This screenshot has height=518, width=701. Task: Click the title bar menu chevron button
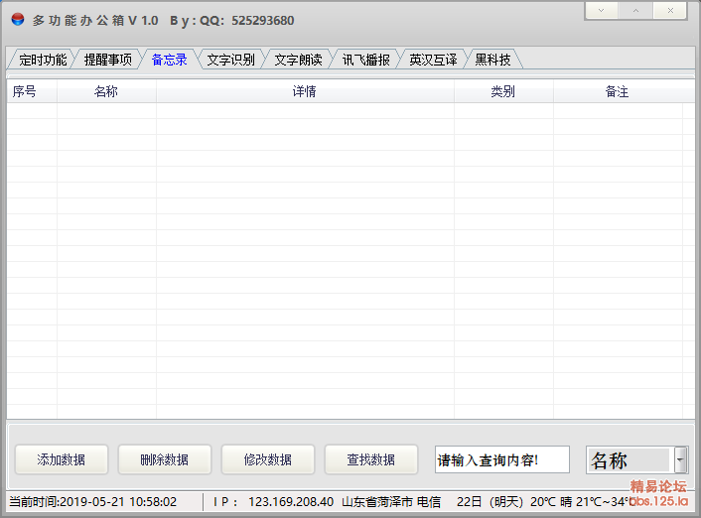tap(602, 11)
